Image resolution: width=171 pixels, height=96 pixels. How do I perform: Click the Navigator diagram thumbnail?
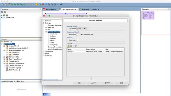point(148,15)
